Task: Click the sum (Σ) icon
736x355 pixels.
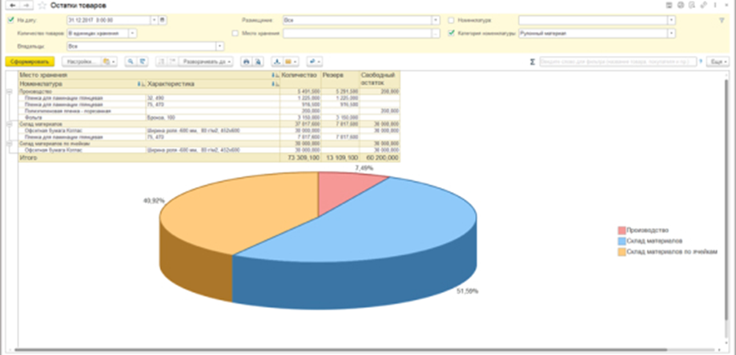Action: click(533, 61)
